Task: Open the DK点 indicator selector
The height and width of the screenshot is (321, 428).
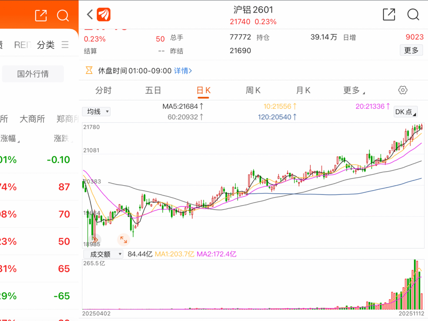Action: click(x=405, y=112)
